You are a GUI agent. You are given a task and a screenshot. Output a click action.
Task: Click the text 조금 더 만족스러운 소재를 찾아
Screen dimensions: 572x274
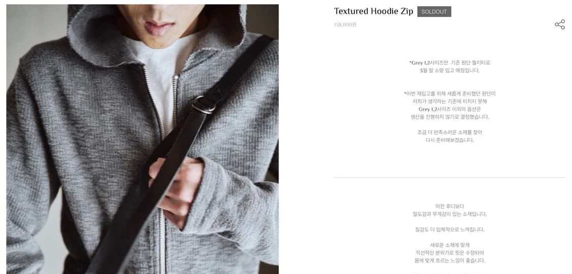tap(449, 132)
